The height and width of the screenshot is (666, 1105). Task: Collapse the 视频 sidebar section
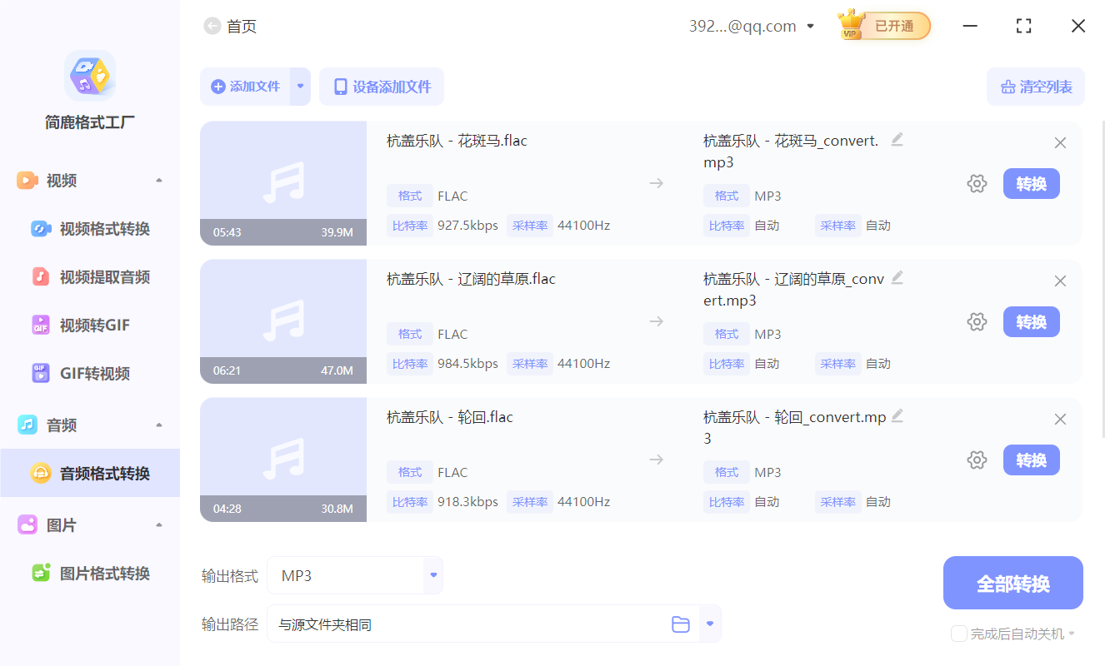coord(158,180)
